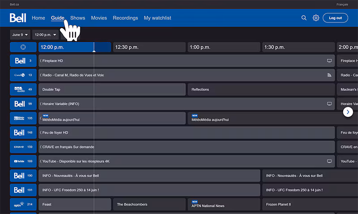This screenshot has height=214, width=358.
Task: Open Double Tap program
Action: (112, 89)
